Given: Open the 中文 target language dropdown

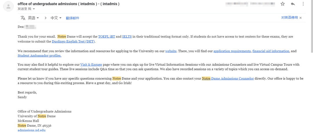Looking at the screenshot, I should pos(56,18).
